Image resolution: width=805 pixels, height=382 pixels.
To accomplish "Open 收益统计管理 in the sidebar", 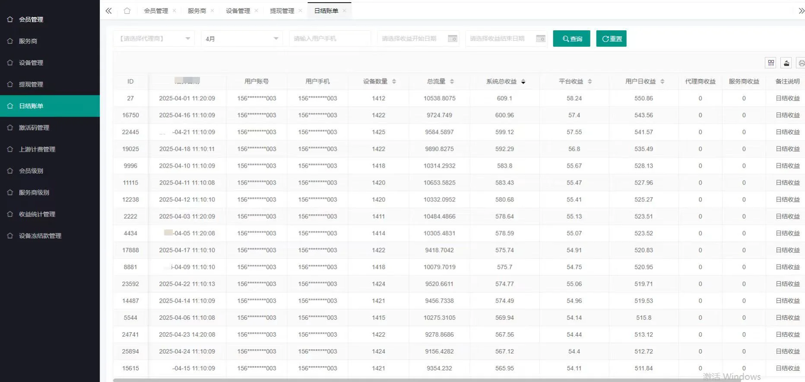I will [50, 214].
